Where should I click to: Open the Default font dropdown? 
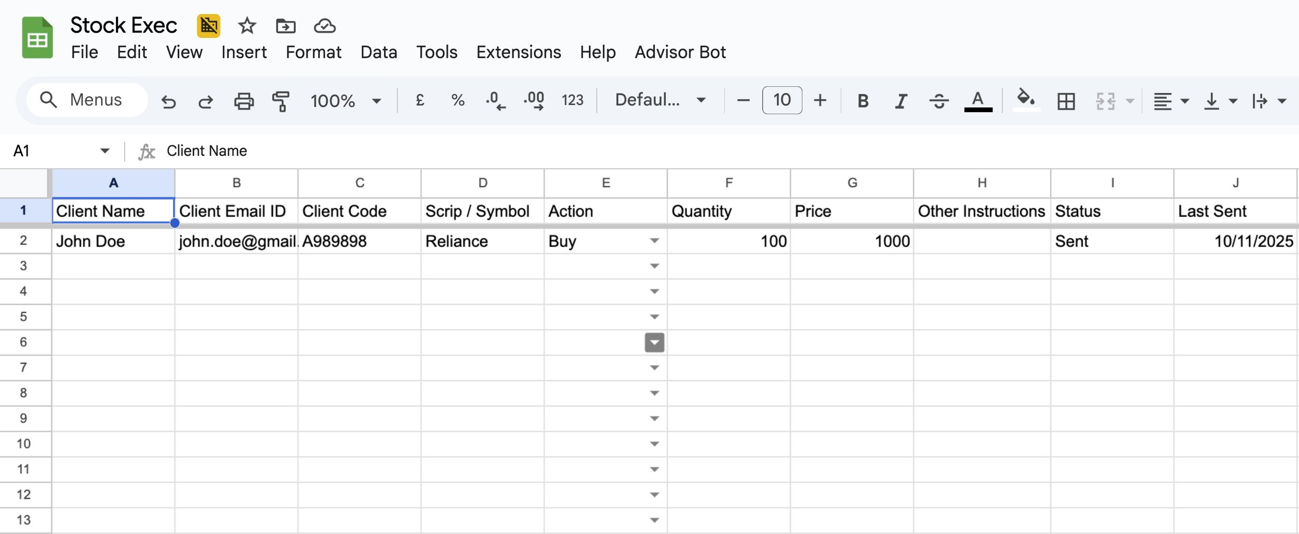point(660,100)
